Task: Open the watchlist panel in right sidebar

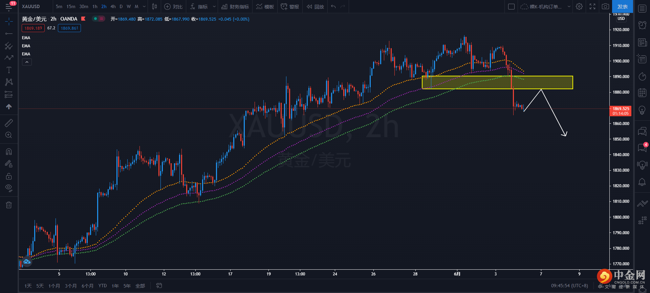Action: 642,8
